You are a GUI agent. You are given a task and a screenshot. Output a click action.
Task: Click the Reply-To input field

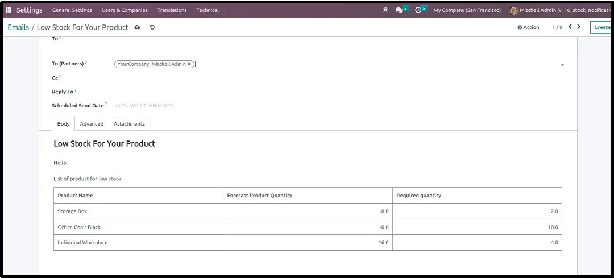point(339,92)
